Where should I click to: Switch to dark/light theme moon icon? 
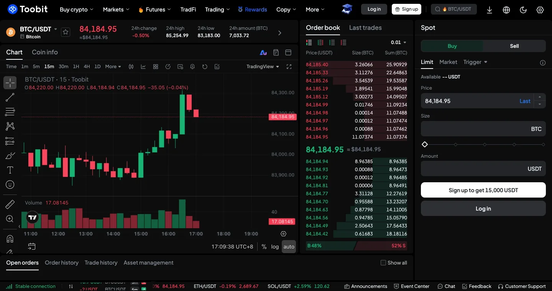(523, 10)
